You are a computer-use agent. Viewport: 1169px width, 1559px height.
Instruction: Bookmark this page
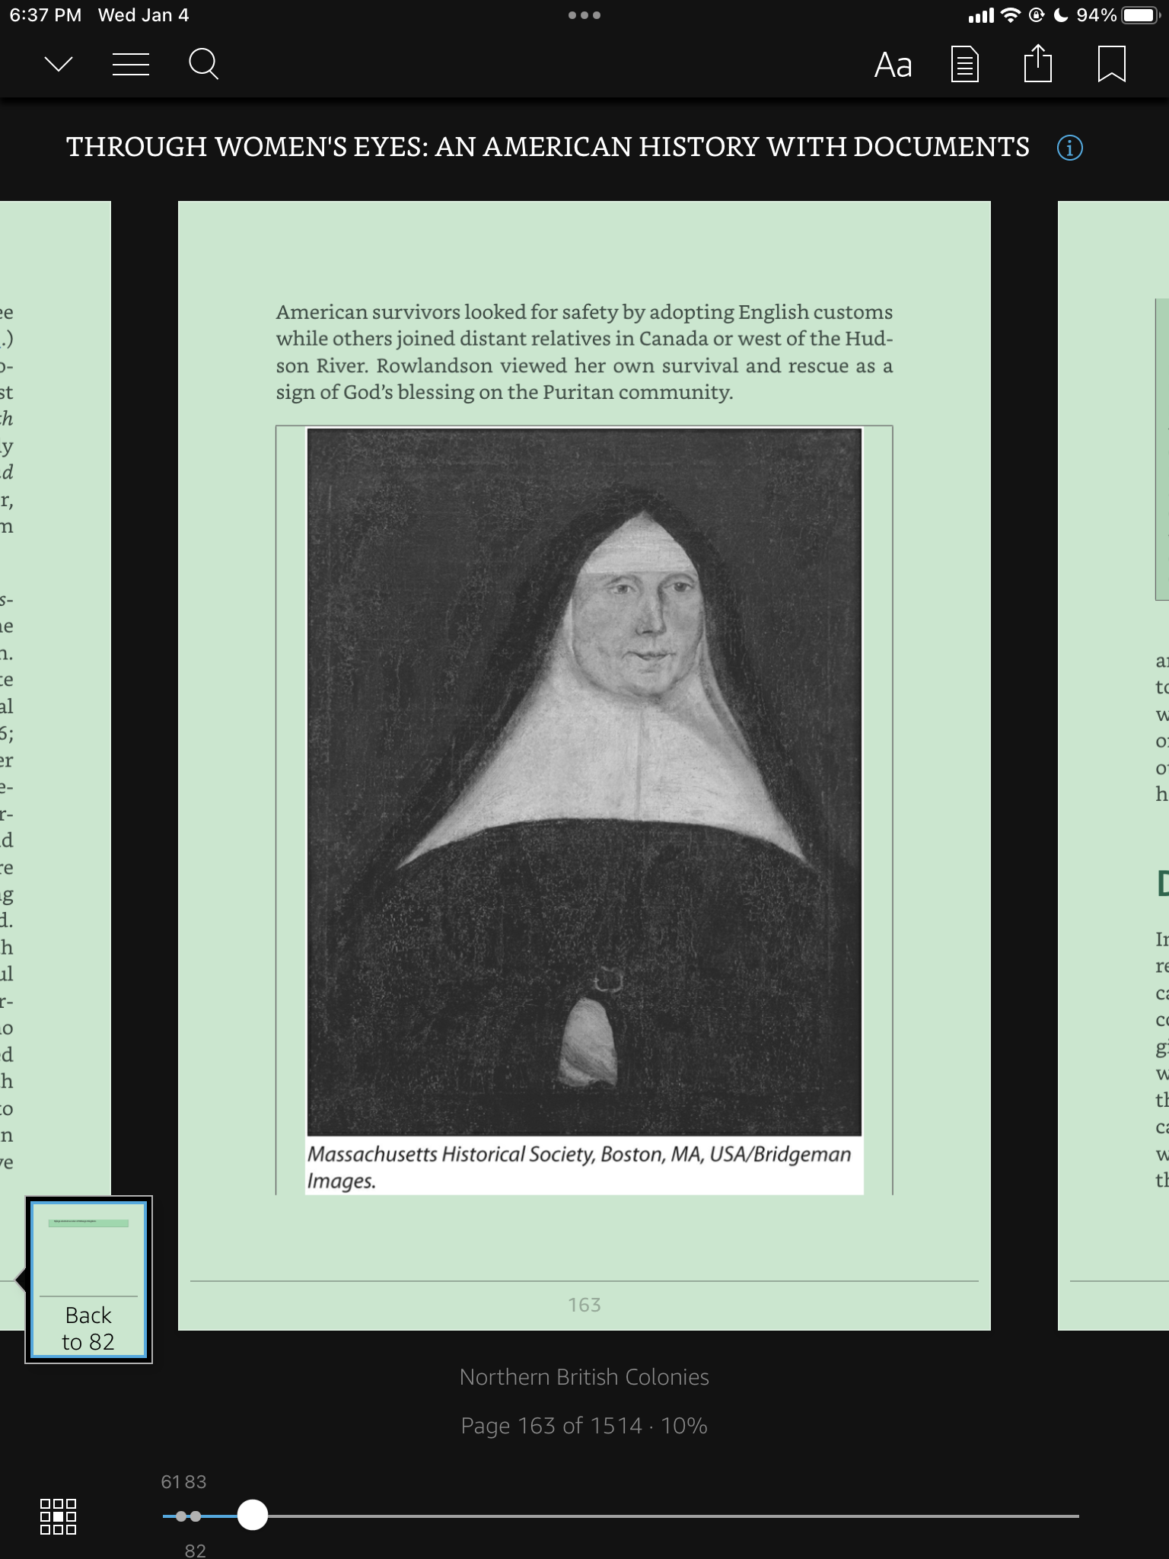(x=1112, y=65)
